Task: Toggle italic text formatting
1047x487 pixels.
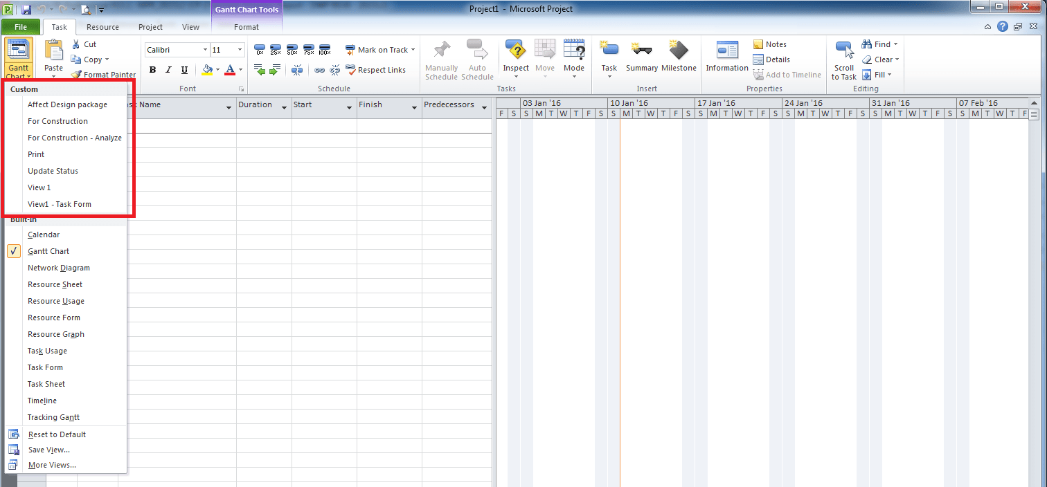Action: coord(168,70)
